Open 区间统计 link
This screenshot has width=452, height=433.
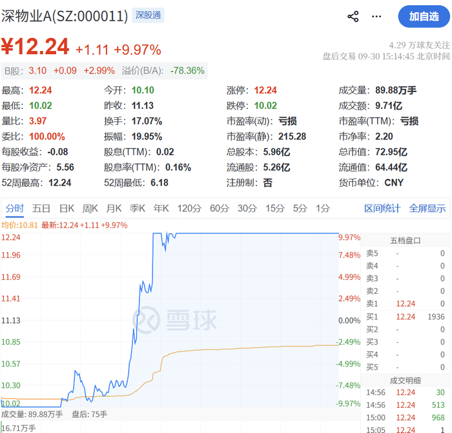[x=382, y=208]
